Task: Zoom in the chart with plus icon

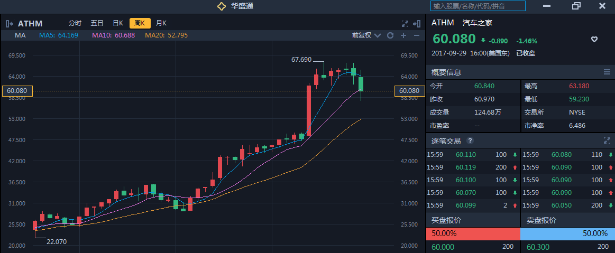Action: click(403, 35)
